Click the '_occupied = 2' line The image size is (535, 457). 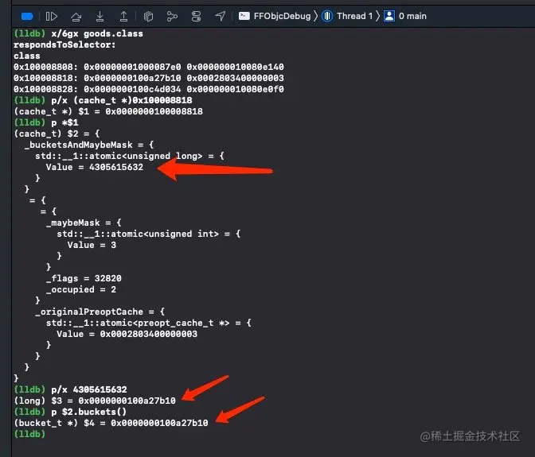81,290
